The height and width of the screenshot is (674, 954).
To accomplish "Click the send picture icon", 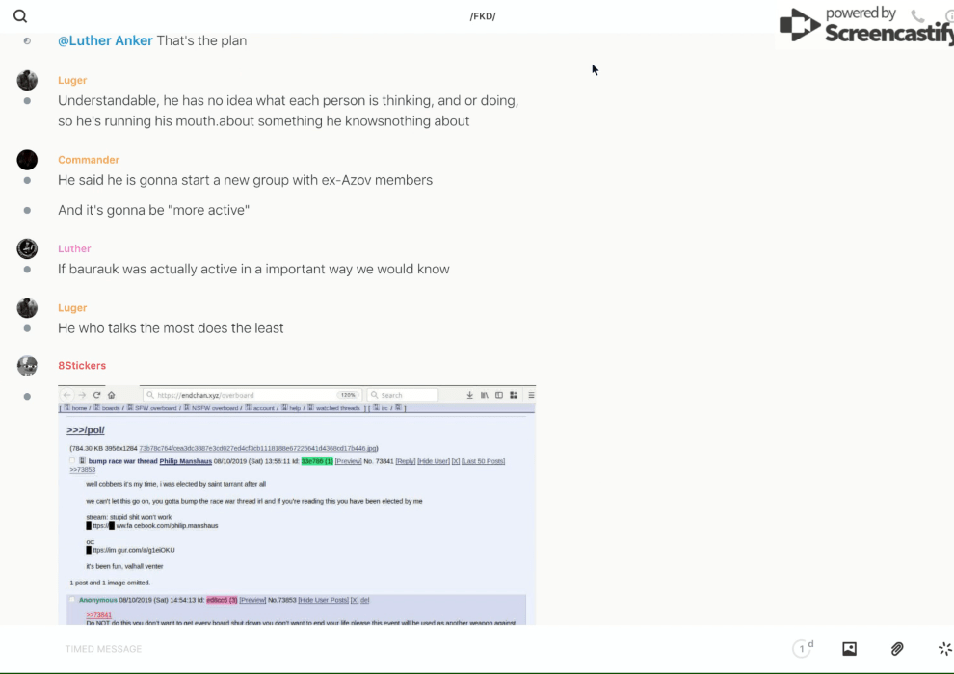I will (x=849, y=649).
